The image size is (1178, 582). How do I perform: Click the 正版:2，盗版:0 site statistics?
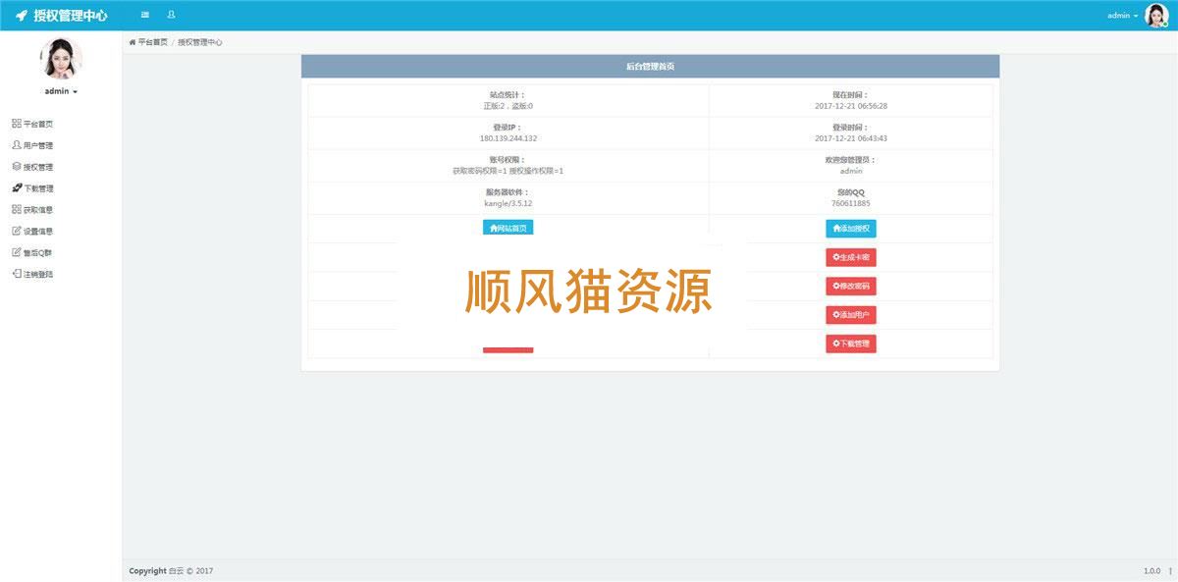click(x=509, y=105)
